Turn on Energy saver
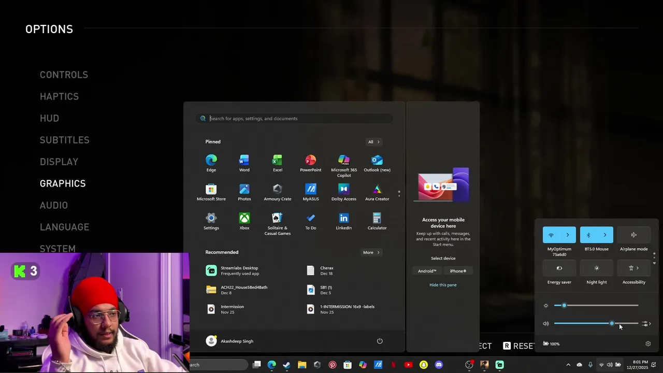 point(559,268)
